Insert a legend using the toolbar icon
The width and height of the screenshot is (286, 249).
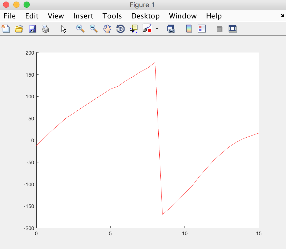[x=202, y=29]
